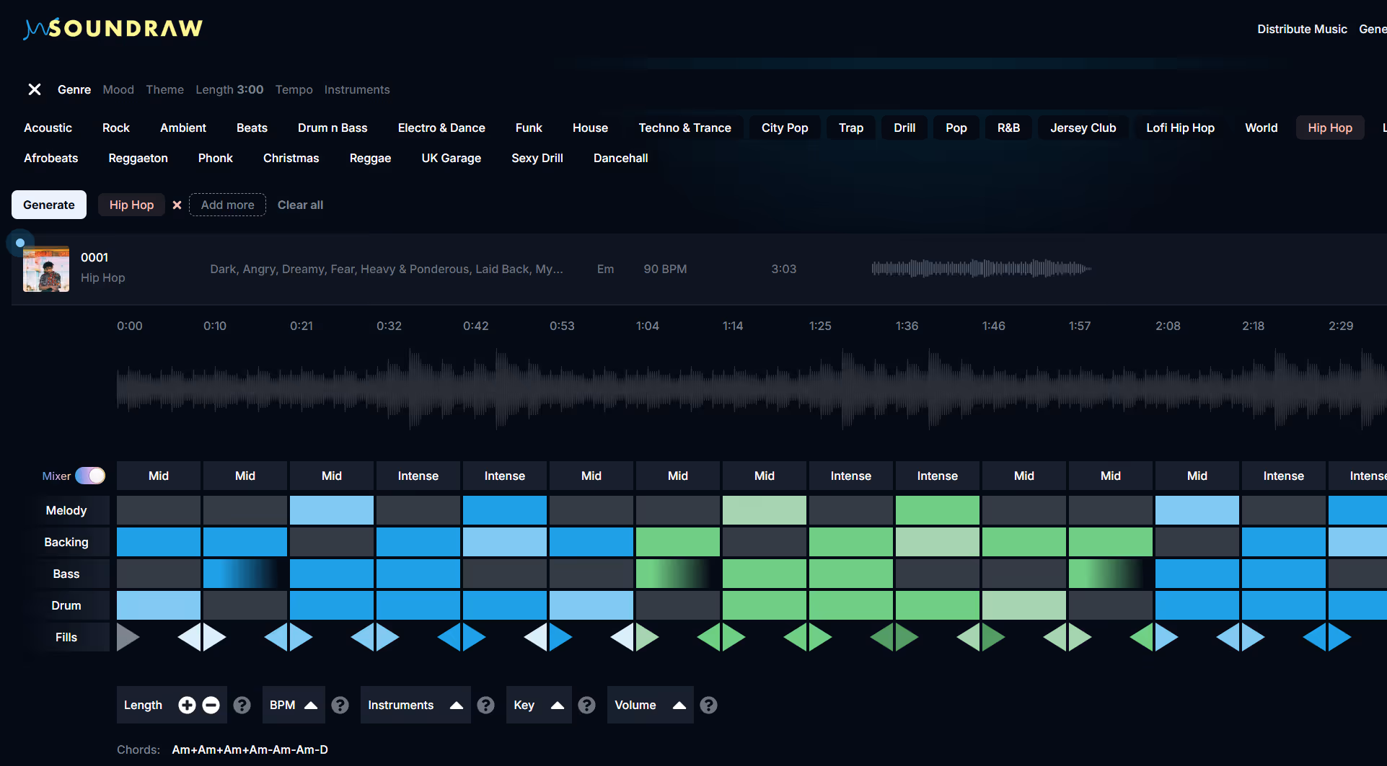Image resolution: width=1387 pixels, height=766 pixels.
Task: Click the right-pointing fill arrow just after the 0:21 boundary
Action: 301,637
